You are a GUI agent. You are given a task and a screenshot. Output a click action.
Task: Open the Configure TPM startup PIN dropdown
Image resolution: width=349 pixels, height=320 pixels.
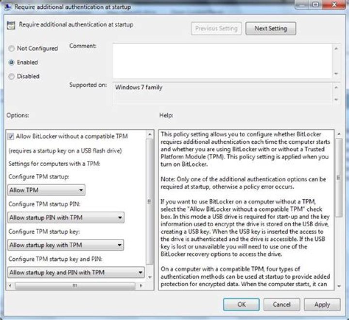(x=66, y=218)
